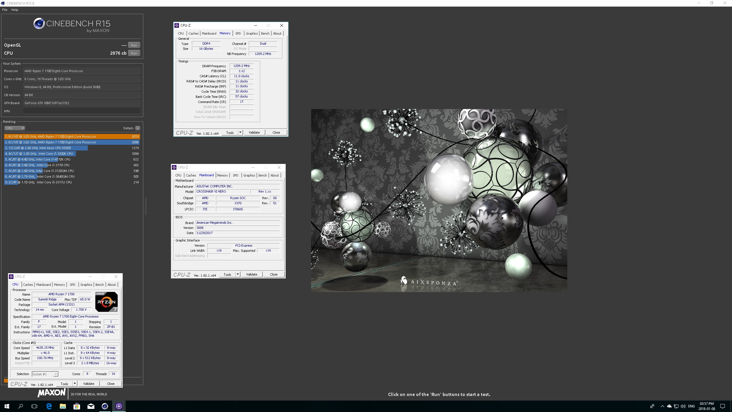Open OneDrive cloud icon in tray
This screenshot has height=412, width=732.
click(669, 406)
